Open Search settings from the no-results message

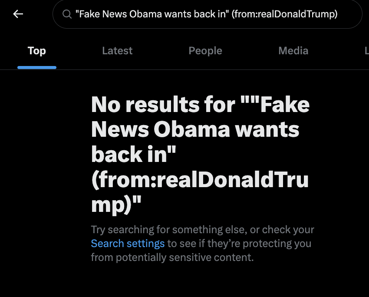(x=128, y=244)
